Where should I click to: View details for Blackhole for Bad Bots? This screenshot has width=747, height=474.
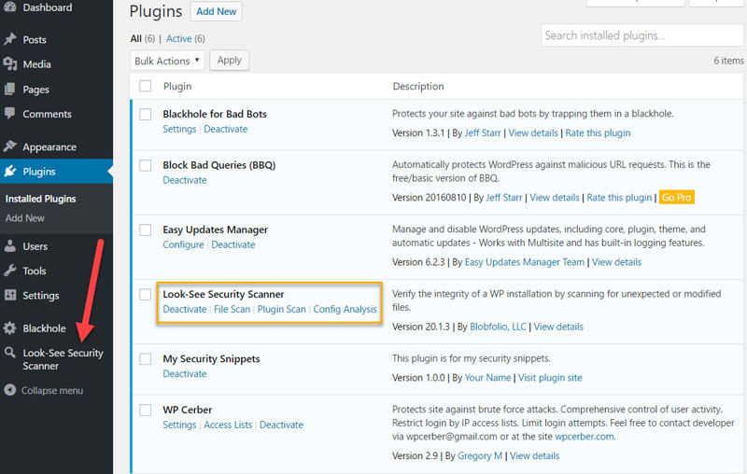click(x=533, y=133)
